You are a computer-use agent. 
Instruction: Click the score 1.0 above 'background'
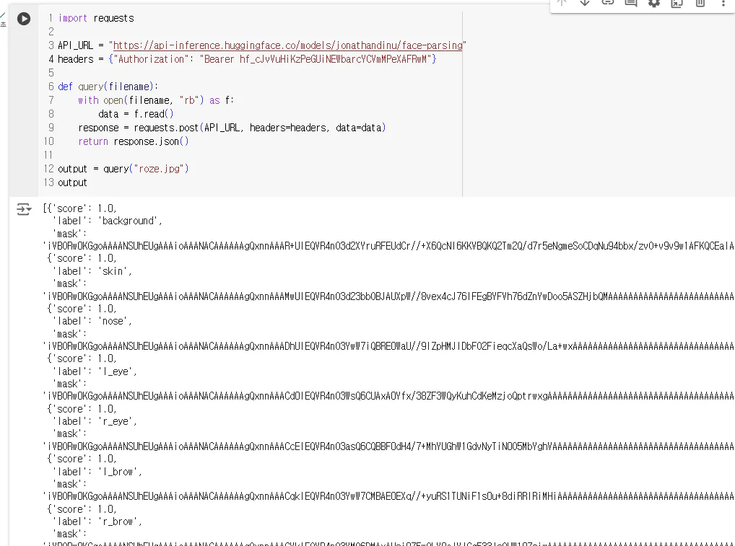[107, 208]
